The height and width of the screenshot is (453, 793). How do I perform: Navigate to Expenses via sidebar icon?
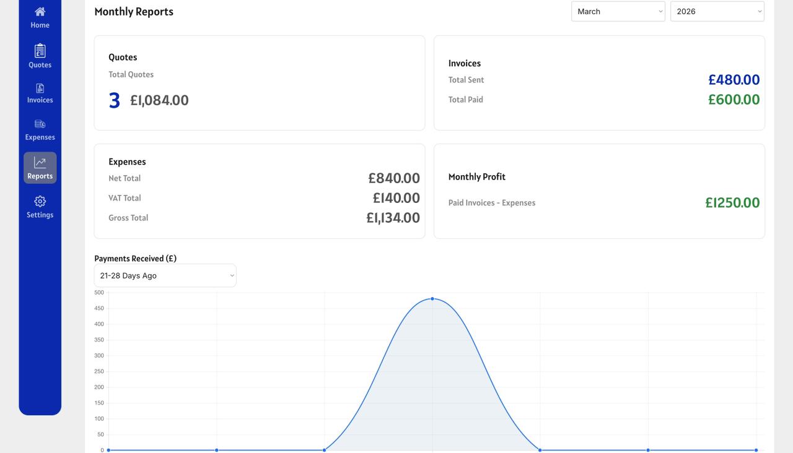(x=40, y=124)
